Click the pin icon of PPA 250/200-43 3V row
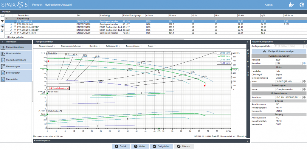This screenshot has height=150, width=307. (11, 33)
